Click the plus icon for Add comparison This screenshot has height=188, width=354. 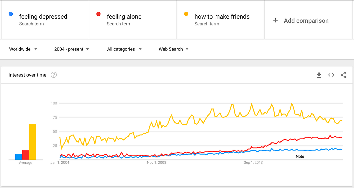[x=275, y=20]
